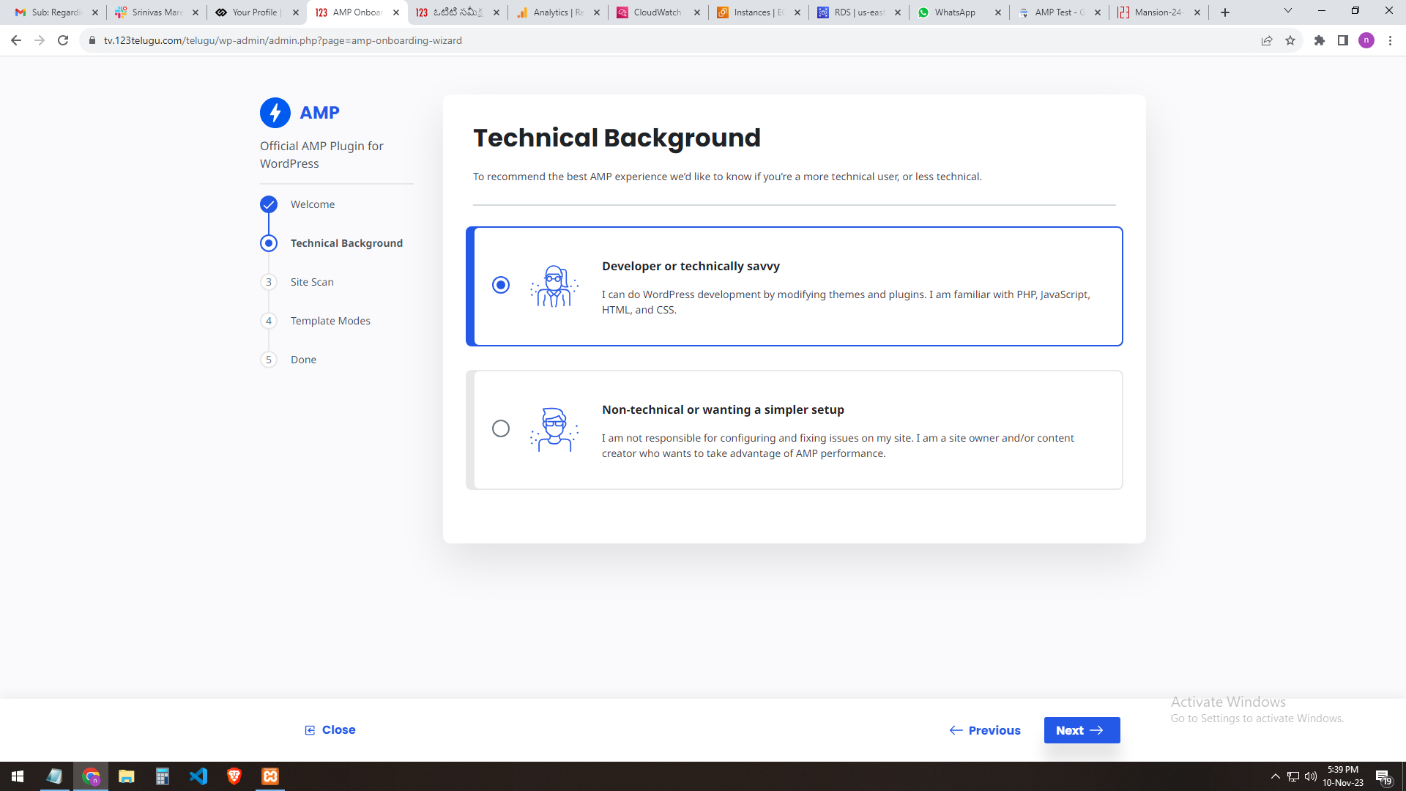The width and height of the screenshot is (1406, 791).
Task: Share this page using the share icon
Action: pos(1267,40)
